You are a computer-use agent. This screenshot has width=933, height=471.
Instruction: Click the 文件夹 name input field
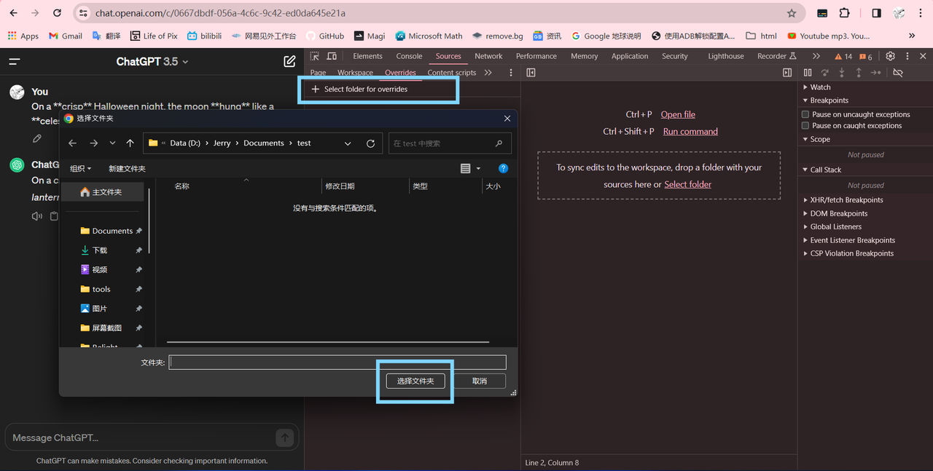[337, 362]
